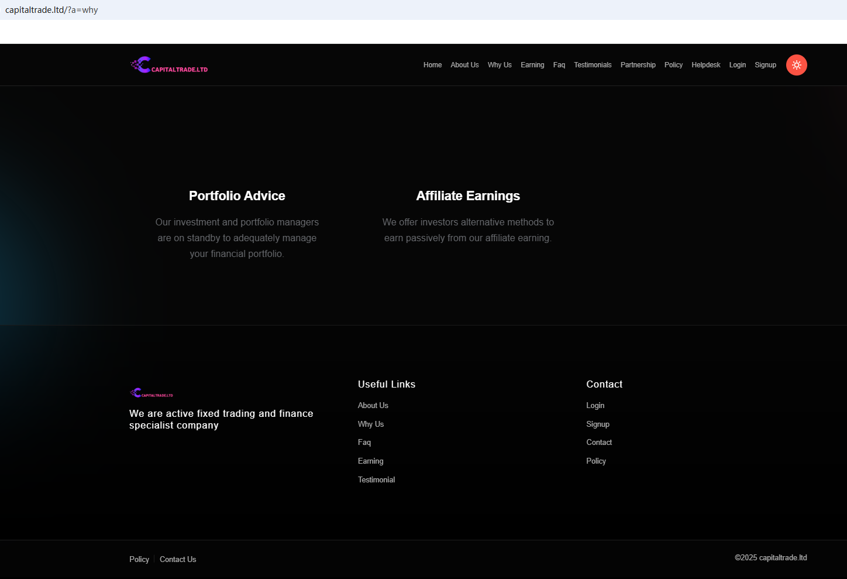Click the Testimonial footer link
This screenshot has width=847, height=579.
[376, 479]
